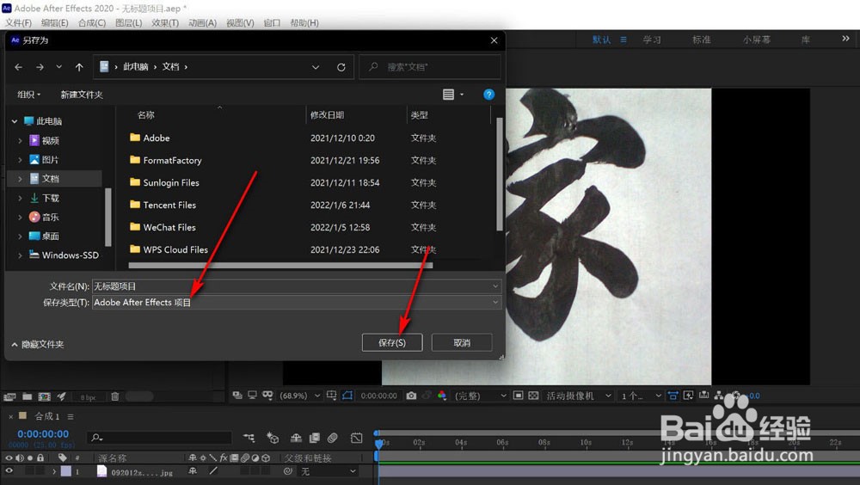The width and height of the screenshot is (860, 485).
Task: Open the project flowchart rocket icon
Action: (61, 396)
